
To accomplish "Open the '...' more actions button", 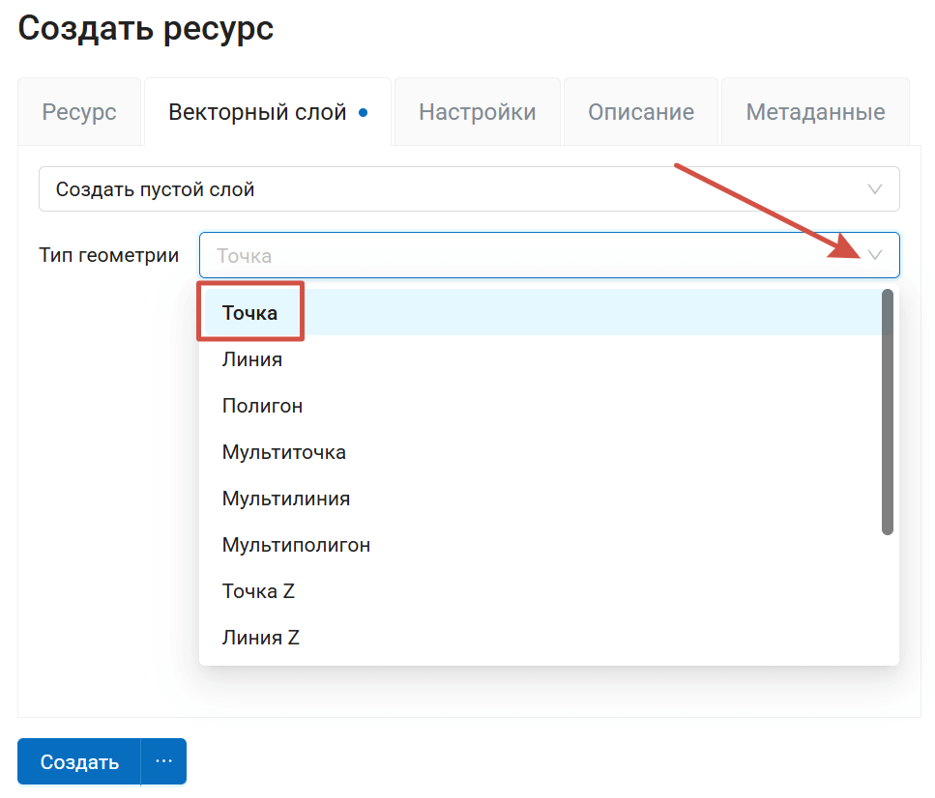I will pyautogui.click(x=163, y=761).
